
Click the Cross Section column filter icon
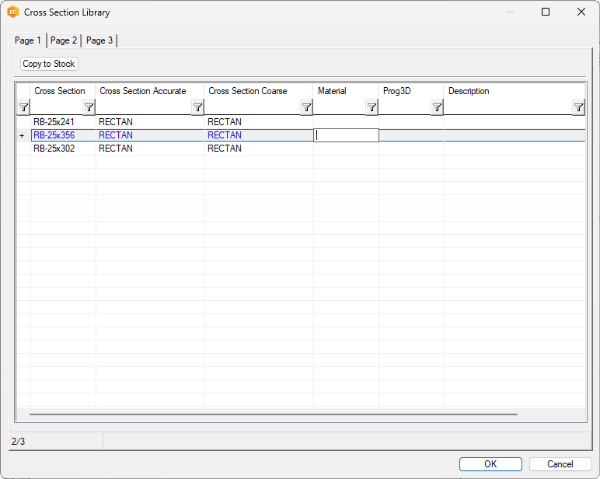coord(89,107)
